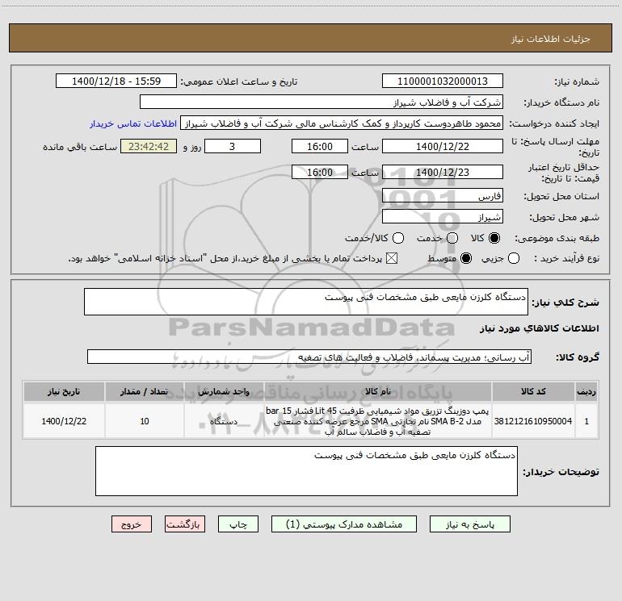Click the جزئیات اطلاعات نیاز header title
Screen dimensions: 622x601
pos(551,39)
